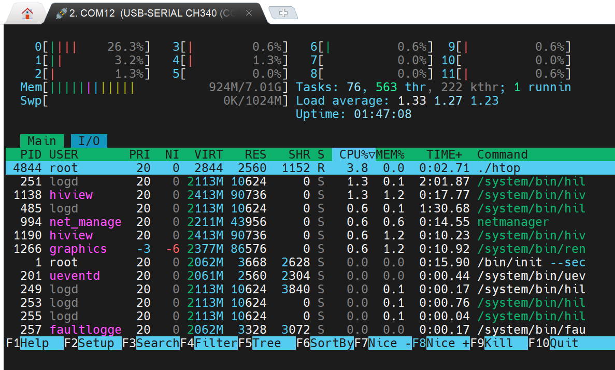615x370 pixels.
Task: Select process row PID 253 logd
Action: coord(310,303)
